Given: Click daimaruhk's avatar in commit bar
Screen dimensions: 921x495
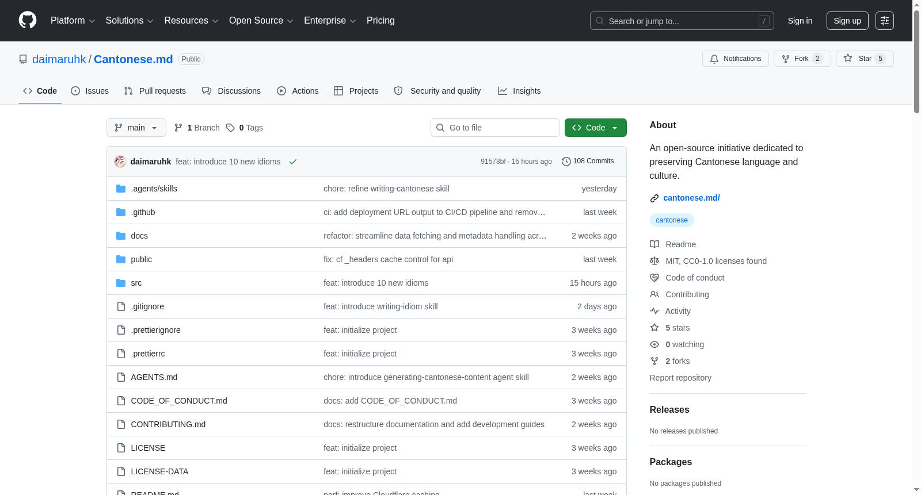Looking at the screenshot, I should [x=120, y=162].
